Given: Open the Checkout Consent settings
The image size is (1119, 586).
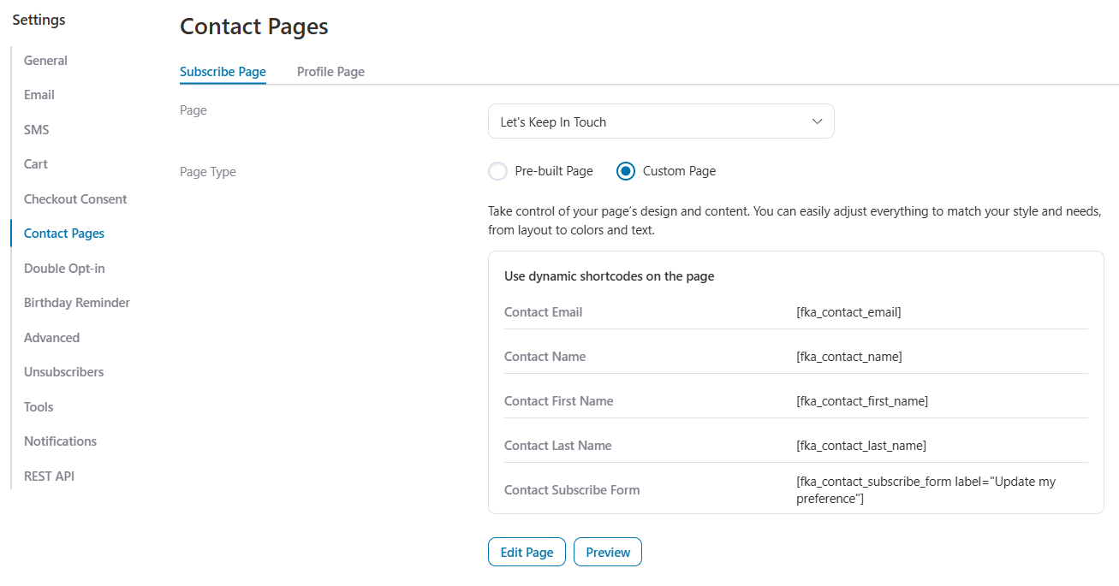Looking at the screenshot, I should click(x=75, y=198).
